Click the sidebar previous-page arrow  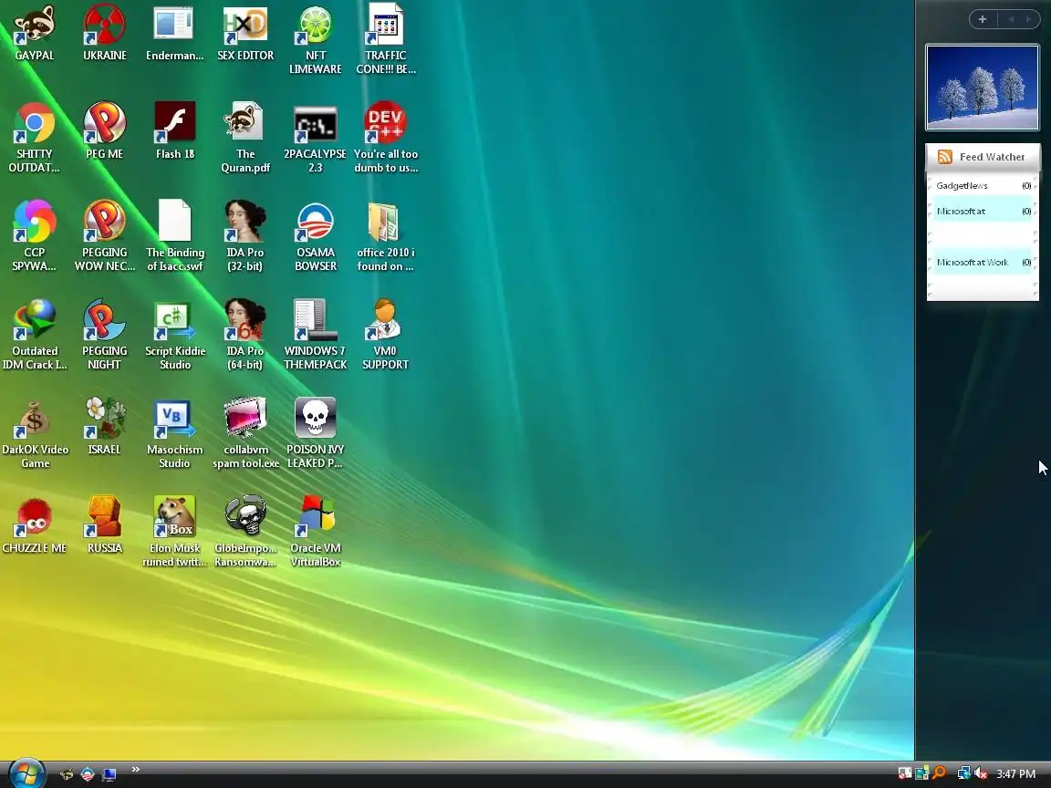click(x=1011, y=19)
